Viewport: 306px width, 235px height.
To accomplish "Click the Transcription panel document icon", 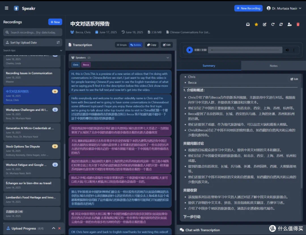I will [x=70, y=45].
